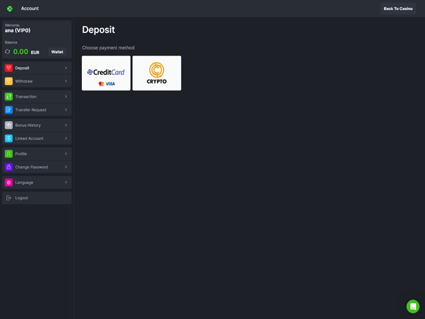Click the ana (VIP0) username text
Viewport: 425px width, 319px height.
coord(17,31)
